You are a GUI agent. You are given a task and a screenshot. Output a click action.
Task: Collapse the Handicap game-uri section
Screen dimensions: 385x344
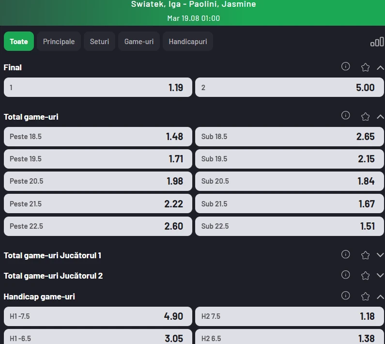380,297
